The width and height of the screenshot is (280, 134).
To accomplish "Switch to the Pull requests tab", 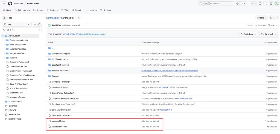I will tap(22, 10).
